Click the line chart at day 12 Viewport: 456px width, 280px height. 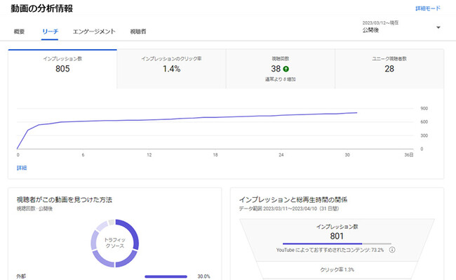pos(149,120)
